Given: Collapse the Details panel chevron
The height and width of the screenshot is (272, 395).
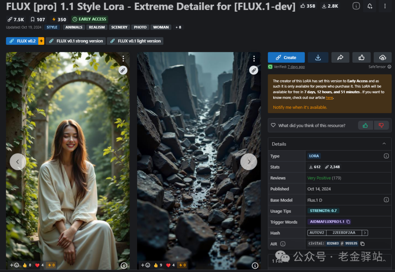Looking at the screenshot, I should click(384, 144).
